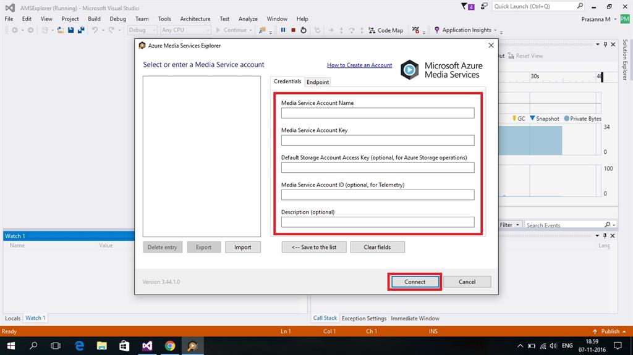
Task: Open the Analyze menu
Action: (248, 19)
